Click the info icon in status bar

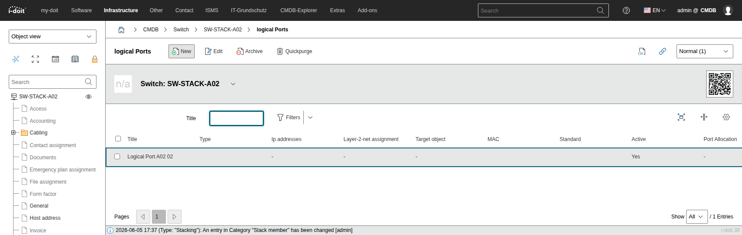tap(110, 230)
